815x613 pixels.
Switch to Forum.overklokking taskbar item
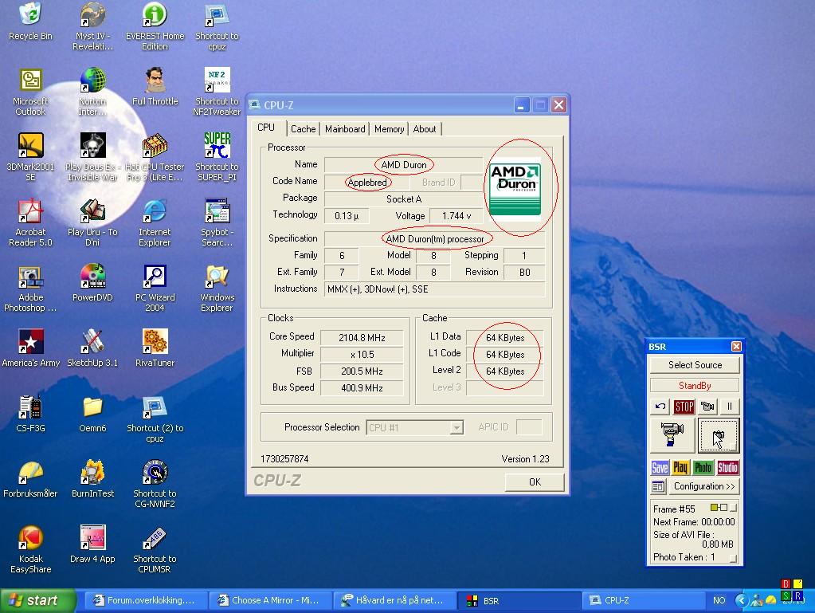(x=145, y=601)
